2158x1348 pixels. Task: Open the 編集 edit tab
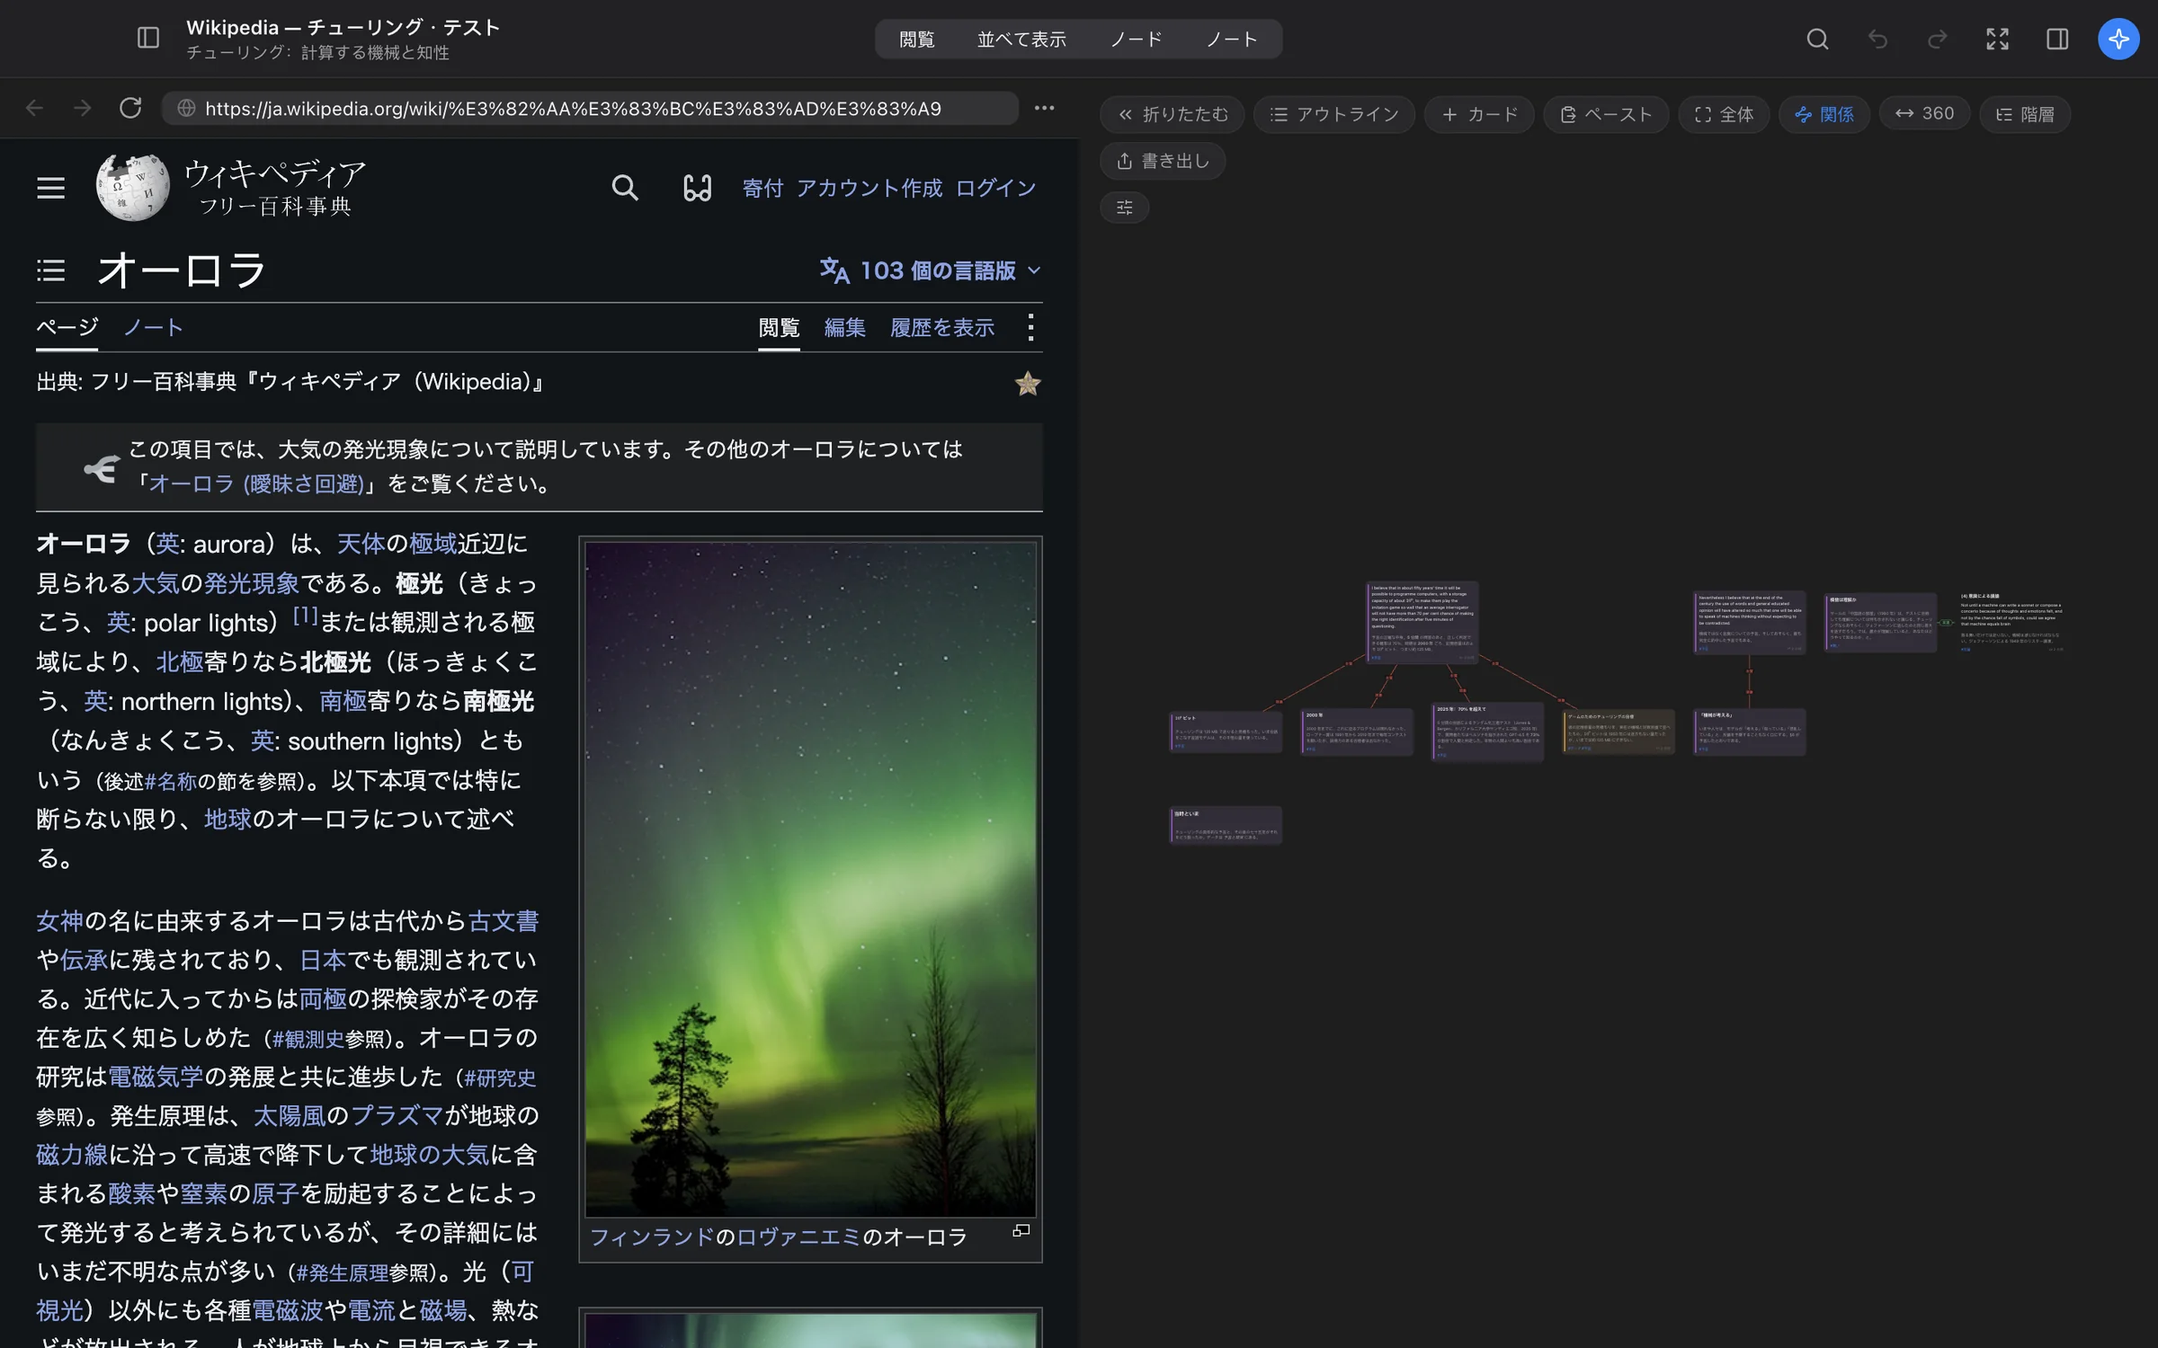[x=845, y=327]
